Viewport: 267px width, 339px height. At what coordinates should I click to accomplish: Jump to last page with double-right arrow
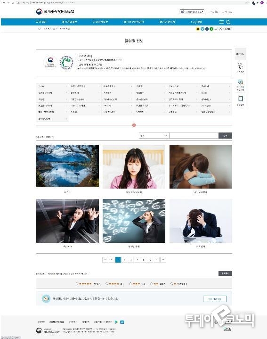(163, 259)
